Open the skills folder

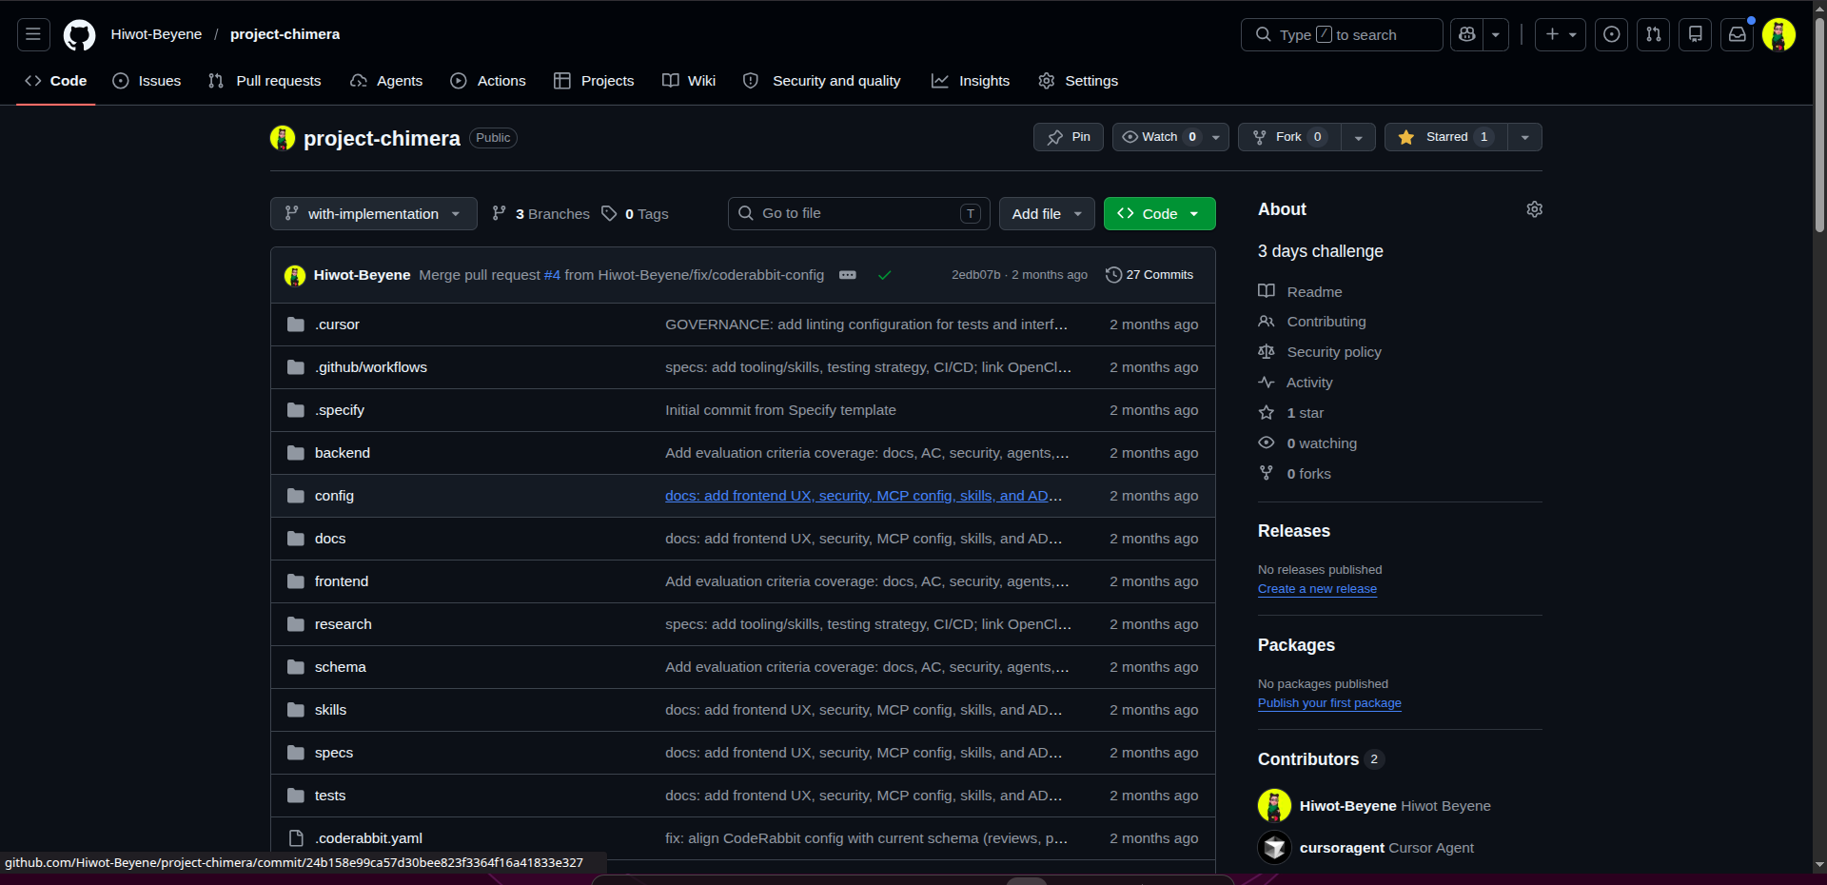click(x=330, y=710)
